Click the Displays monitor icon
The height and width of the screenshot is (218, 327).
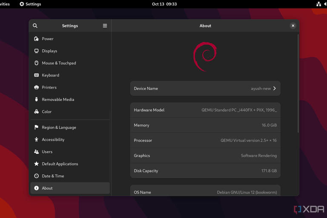pyautogui.click(x=37, y=51)
